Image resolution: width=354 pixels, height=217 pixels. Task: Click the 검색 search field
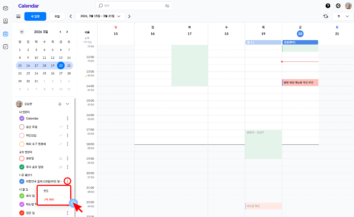(x=131, y=6)
